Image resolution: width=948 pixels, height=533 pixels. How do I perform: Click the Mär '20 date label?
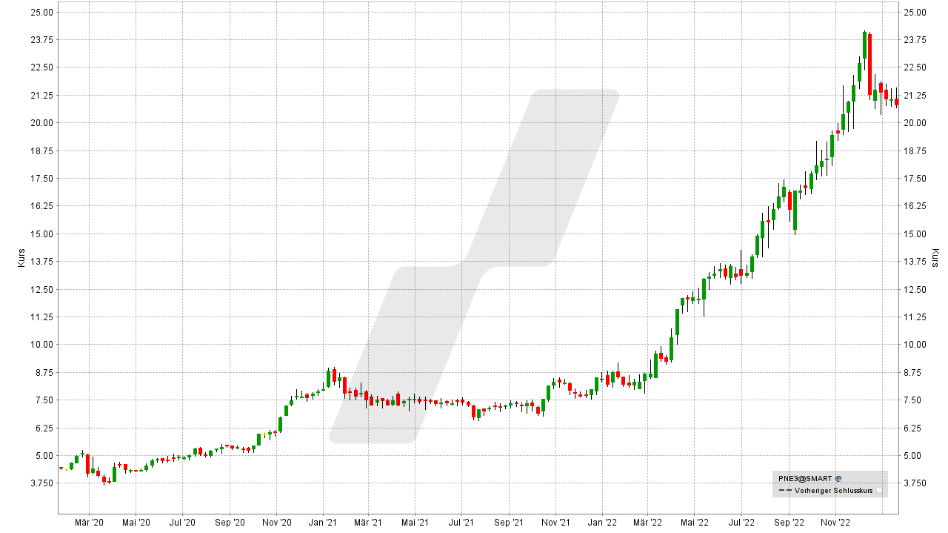tap(89, 523)
